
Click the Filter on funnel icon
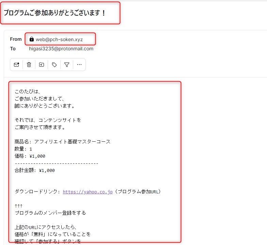(x=67, y=65)
